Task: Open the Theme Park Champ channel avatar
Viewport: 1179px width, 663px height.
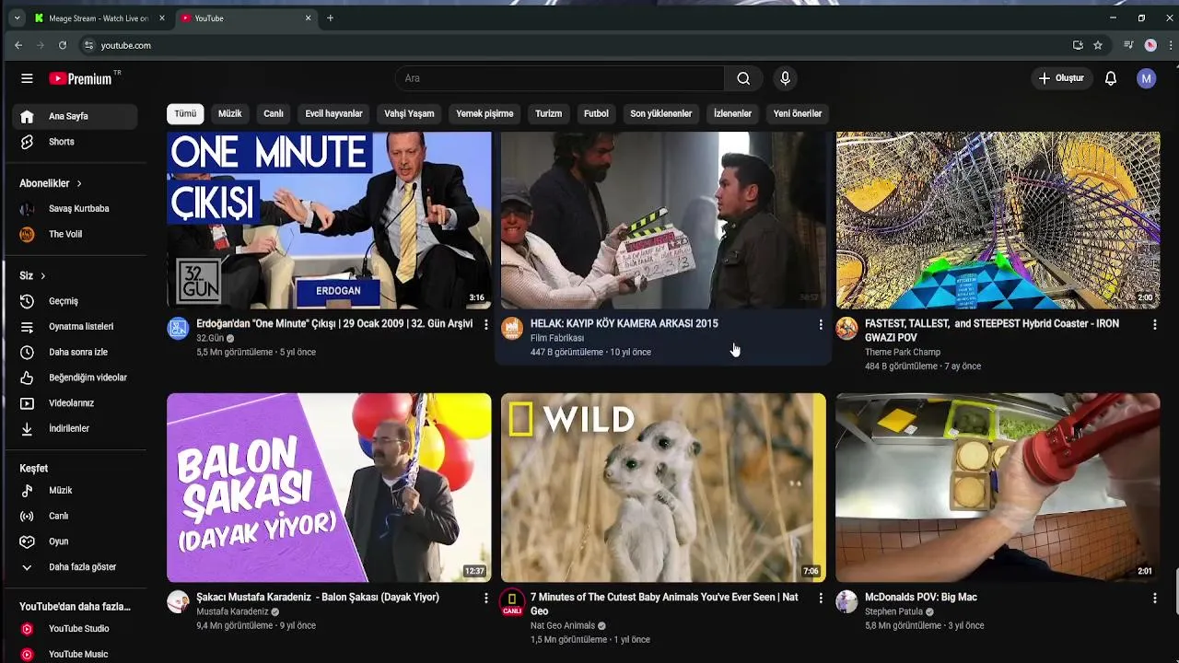Action: coord(846,328)
